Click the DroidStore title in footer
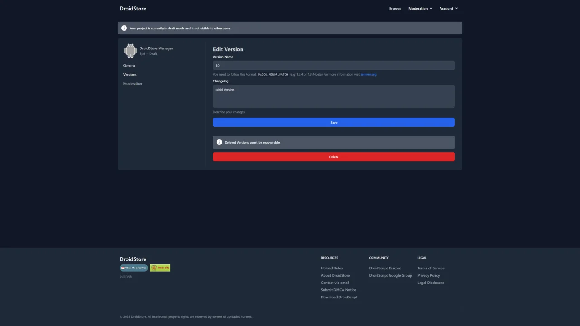 133,259
